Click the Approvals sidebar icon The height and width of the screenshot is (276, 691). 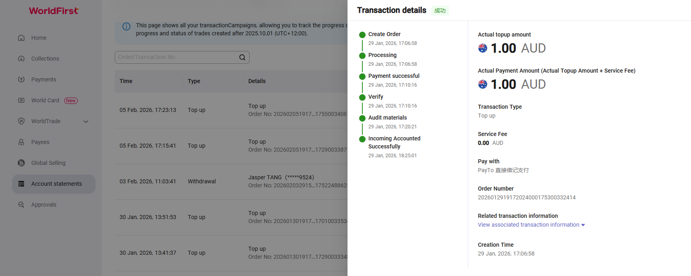point(21,205)
